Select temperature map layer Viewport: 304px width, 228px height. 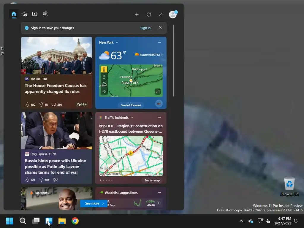click(104, 69)
